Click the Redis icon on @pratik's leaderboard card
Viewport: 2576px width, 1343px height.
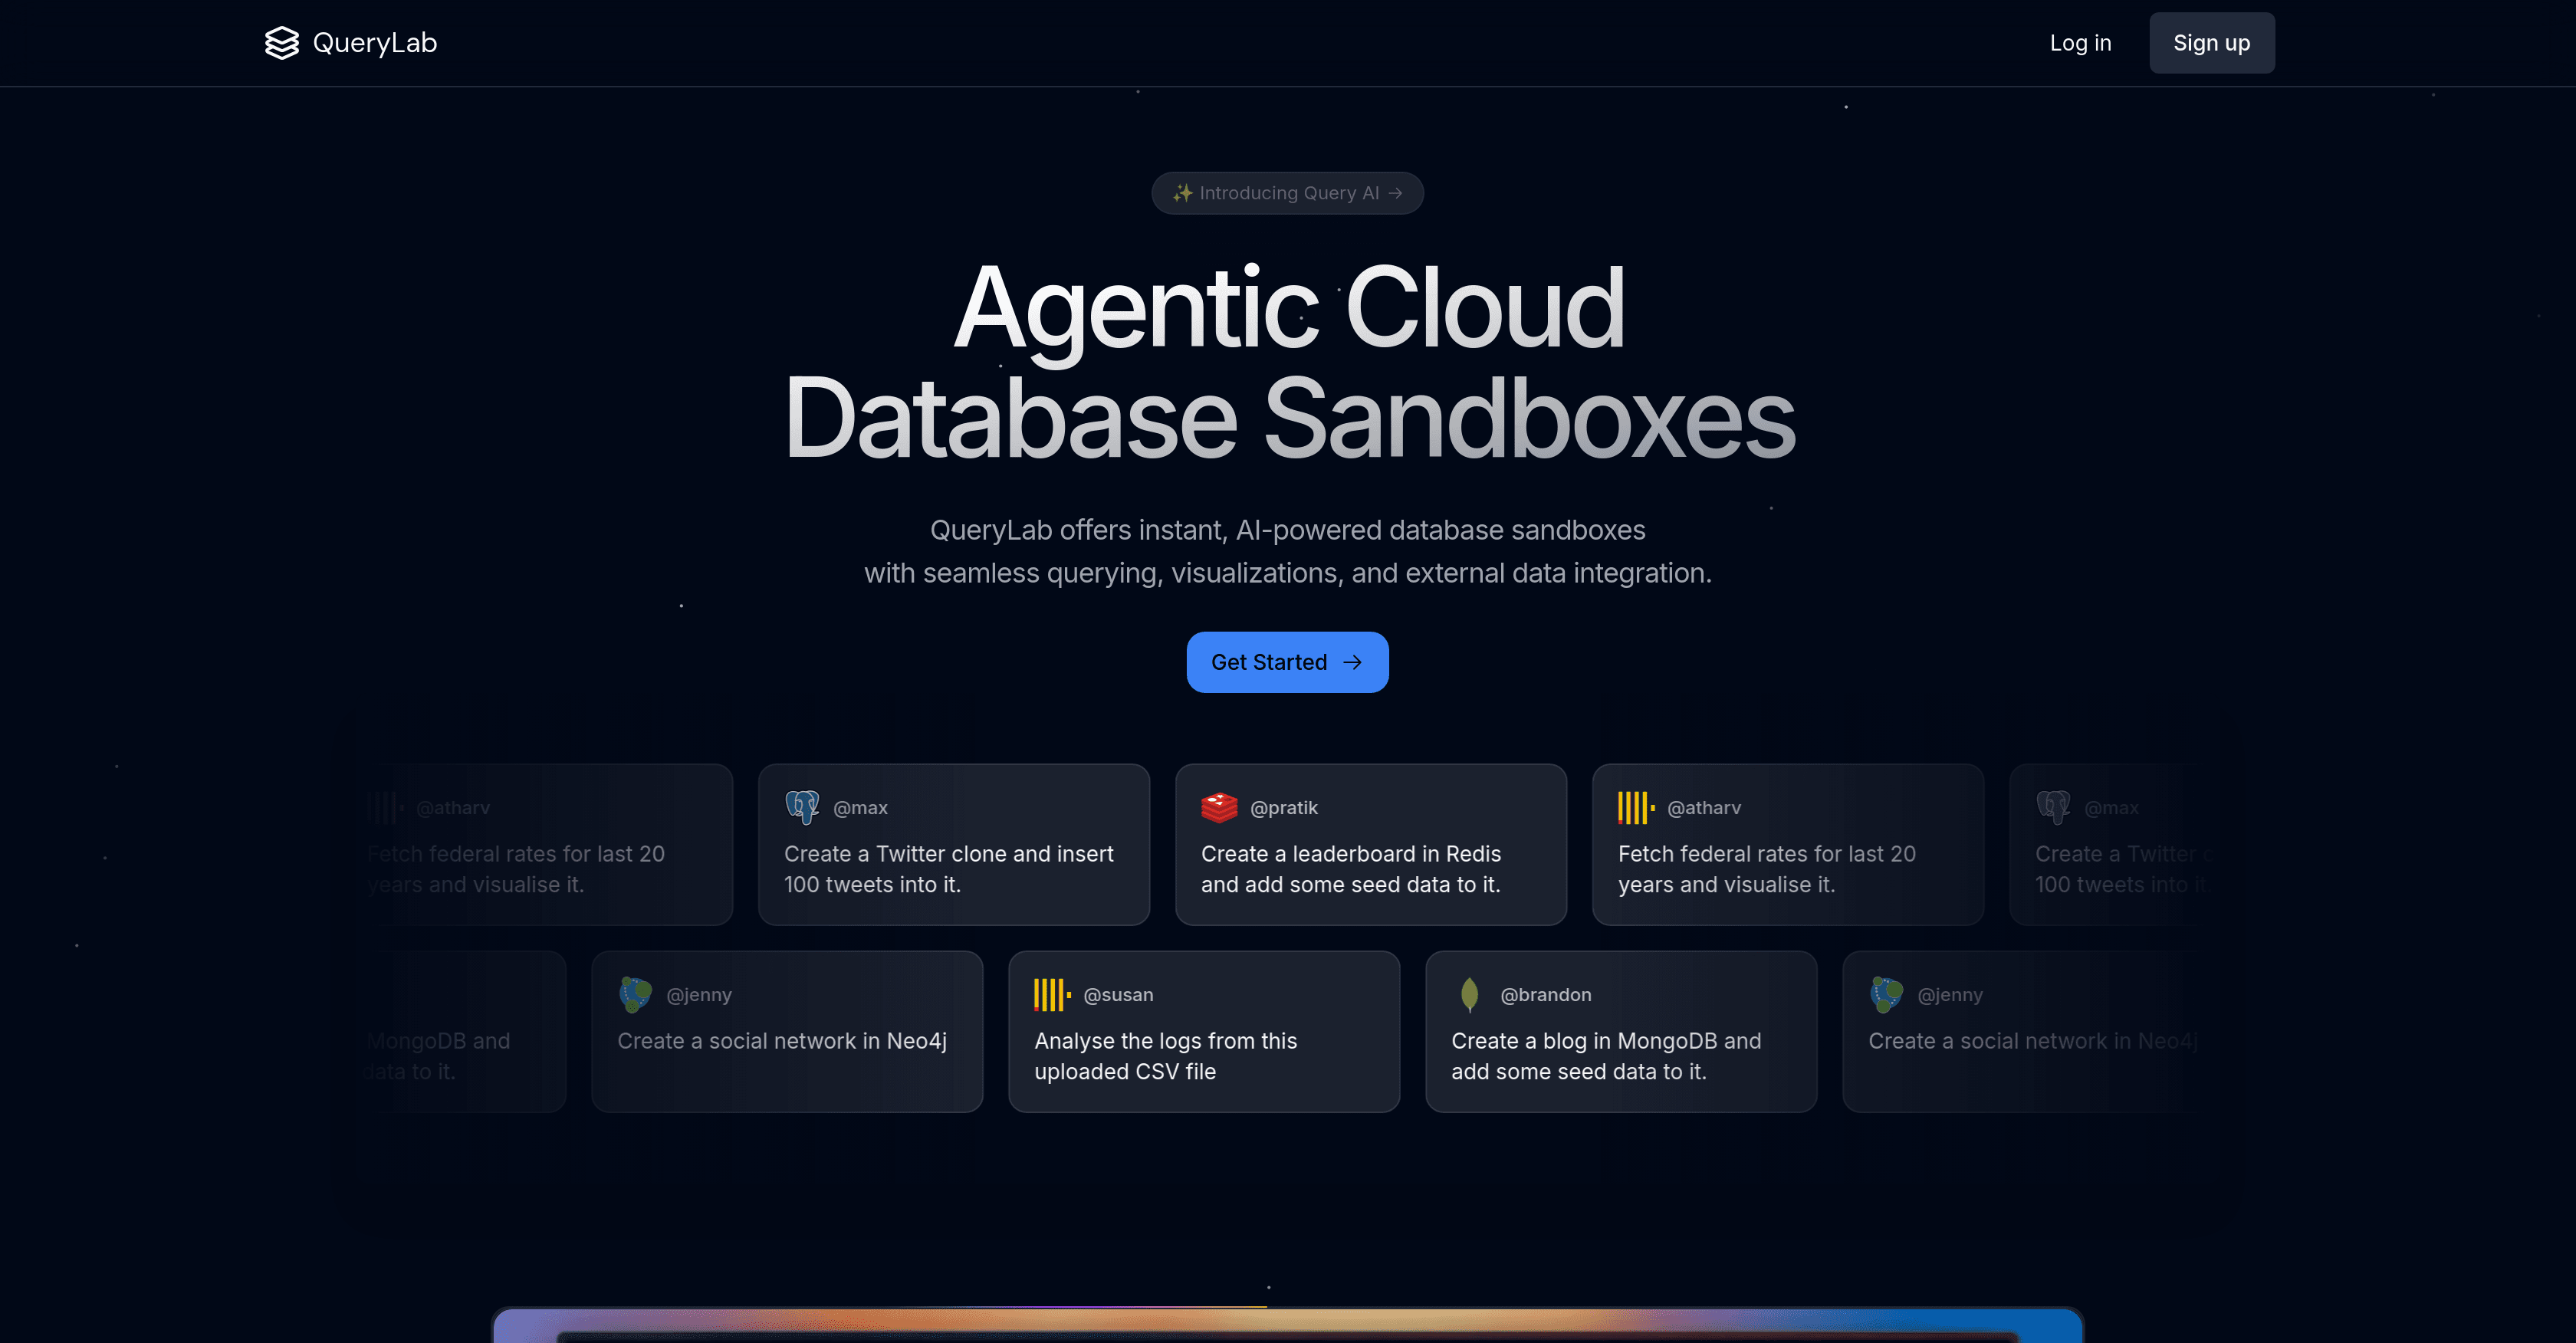1220,806
